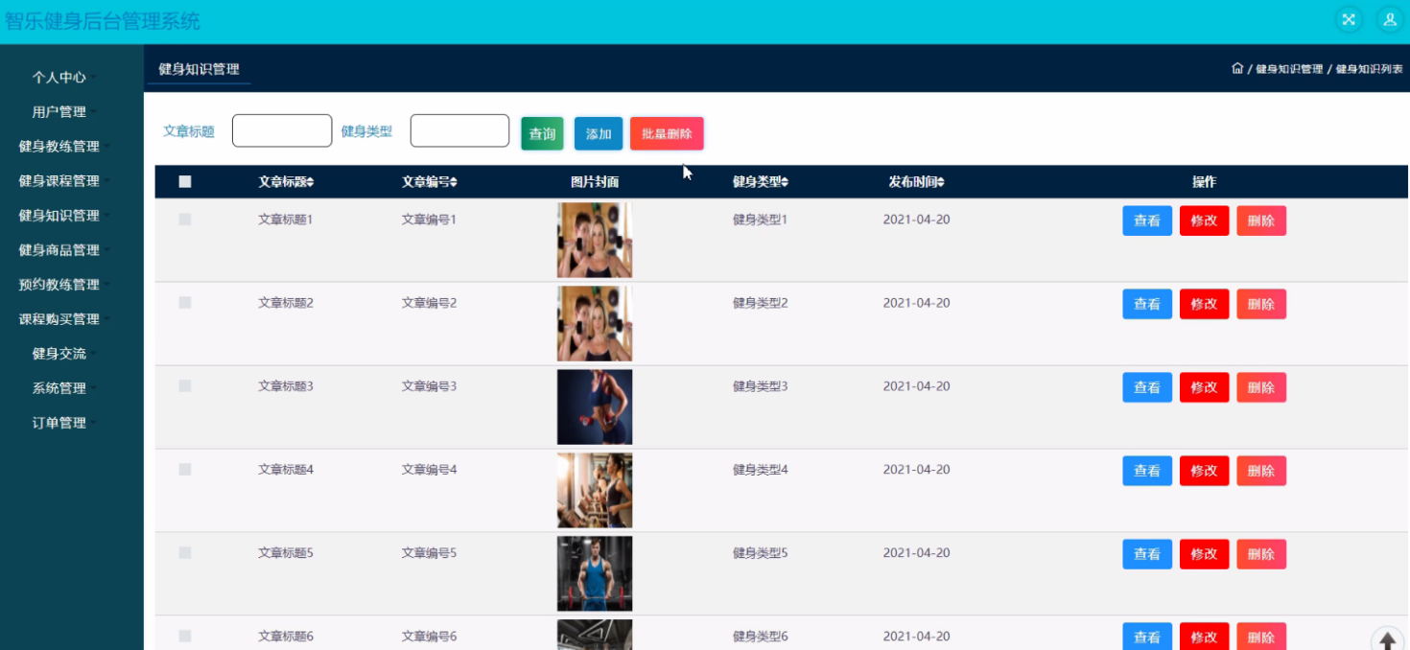Open cover image thumbnail of 文章标题2

coord(595,323)
